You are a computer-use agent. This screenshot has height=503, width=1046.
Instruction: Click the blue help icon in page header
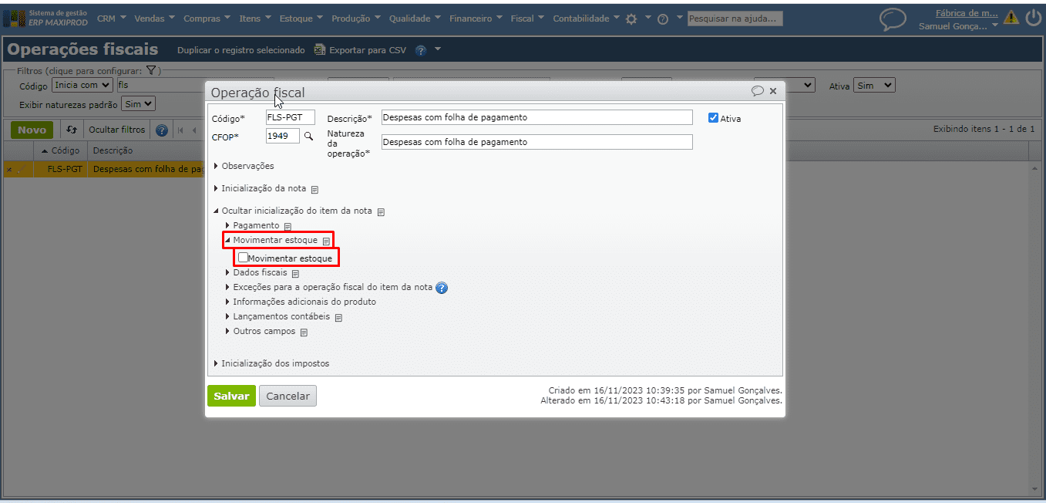[421, 50]
